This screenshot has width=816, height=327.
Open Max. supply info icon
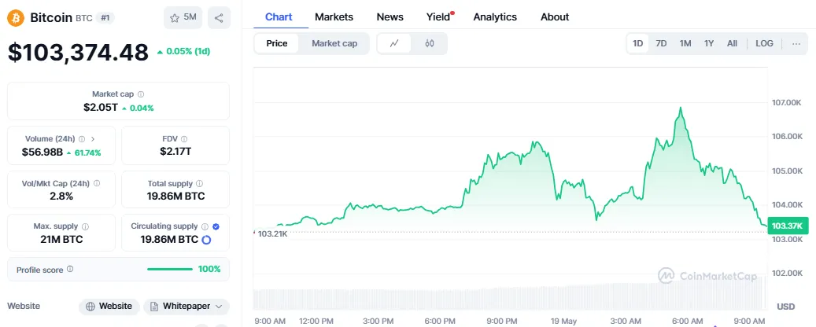[x=85, y=226]
